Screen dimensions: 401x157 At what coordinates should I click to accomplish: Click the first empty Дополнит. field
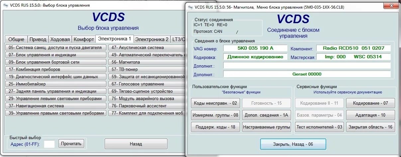coord(307,66)
